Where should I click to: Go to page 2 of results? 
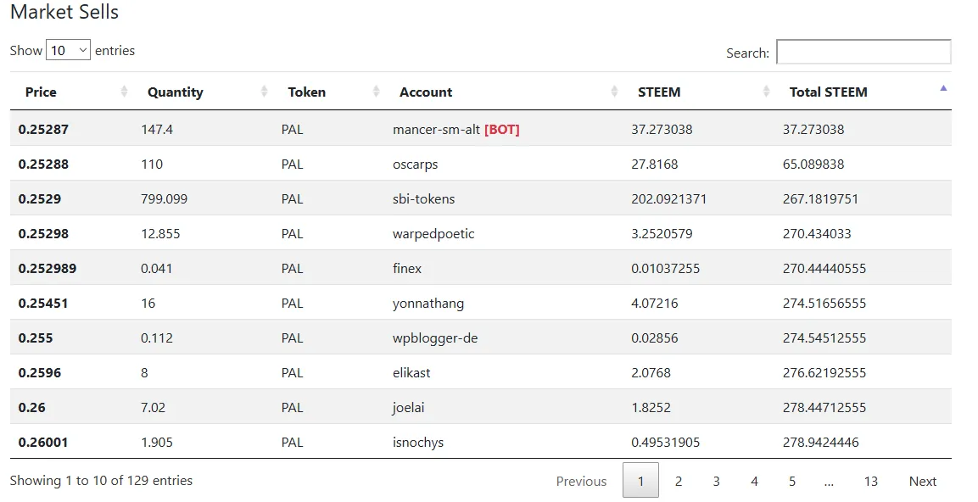(x=679, y=481)
